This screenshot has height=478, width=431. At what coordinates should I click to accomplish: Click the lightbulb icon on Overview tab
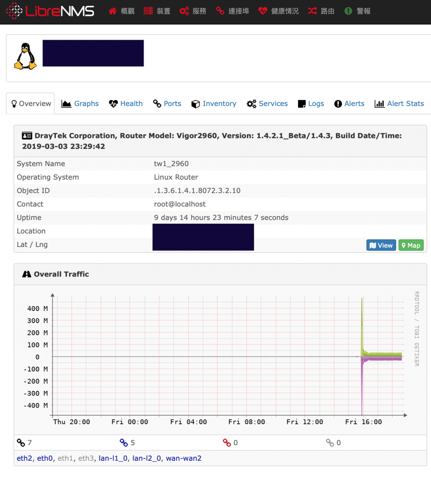pos(14,104)
